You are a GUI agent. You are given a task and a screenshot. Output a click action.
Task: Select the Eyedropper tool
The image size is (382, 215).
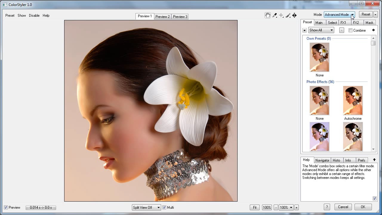pyautogui.click(x=275, y=16)
